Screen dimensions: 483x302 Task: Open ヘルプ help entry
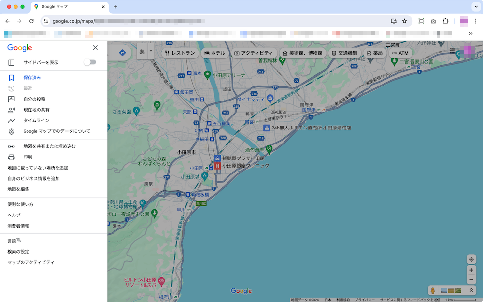pos(14,215)
